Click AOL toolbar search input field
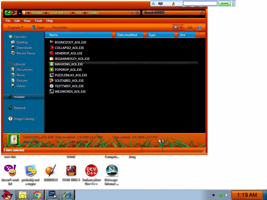 (x=200, y=3)
